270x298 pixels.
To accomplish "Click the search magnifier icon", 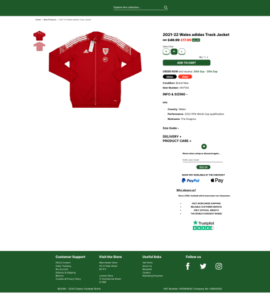I will pos(165,7).
